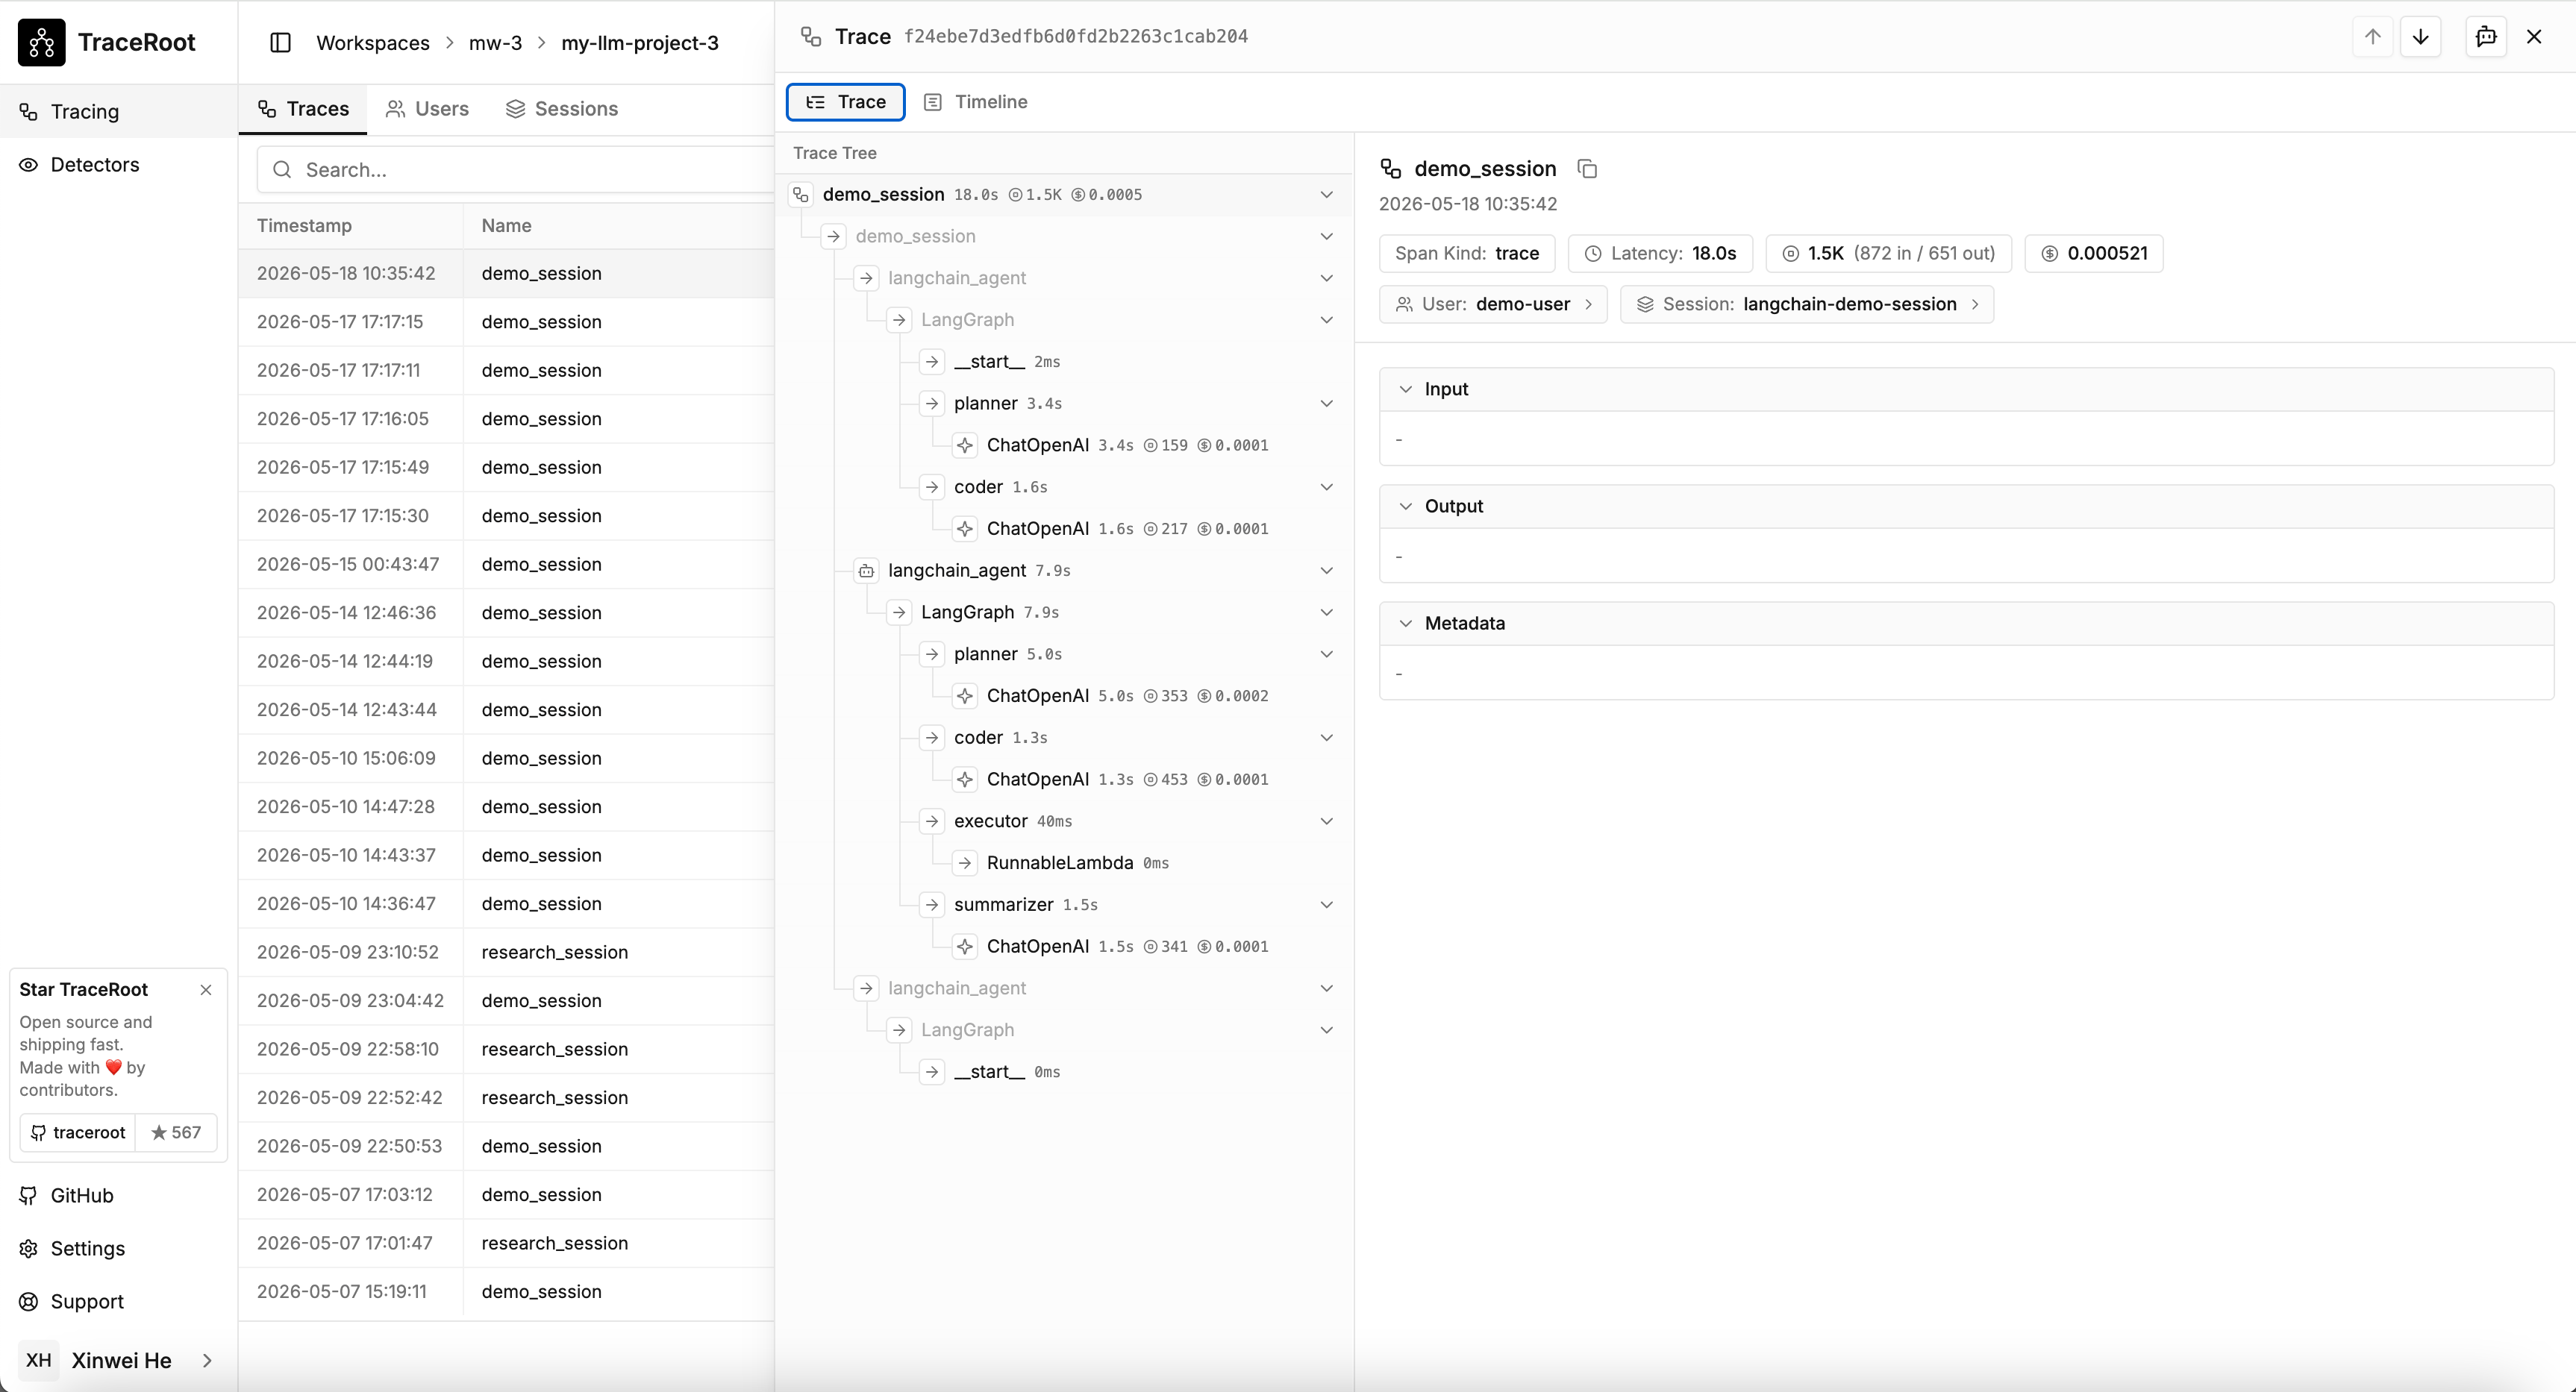Click the trace icon beside root demo_session 18.0s
2576x1392 pixels.
[801, 194]
